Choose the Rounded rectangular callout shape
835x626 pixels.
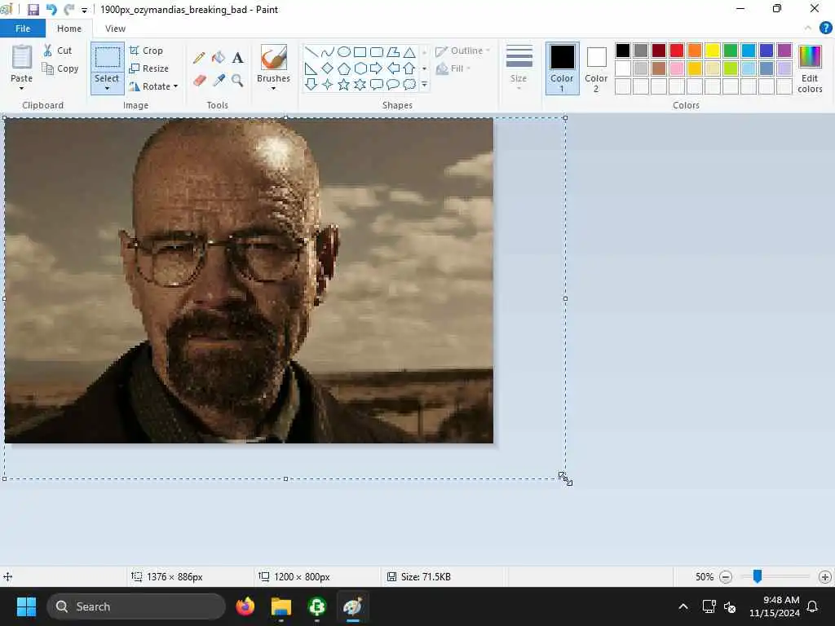[377, 84]
